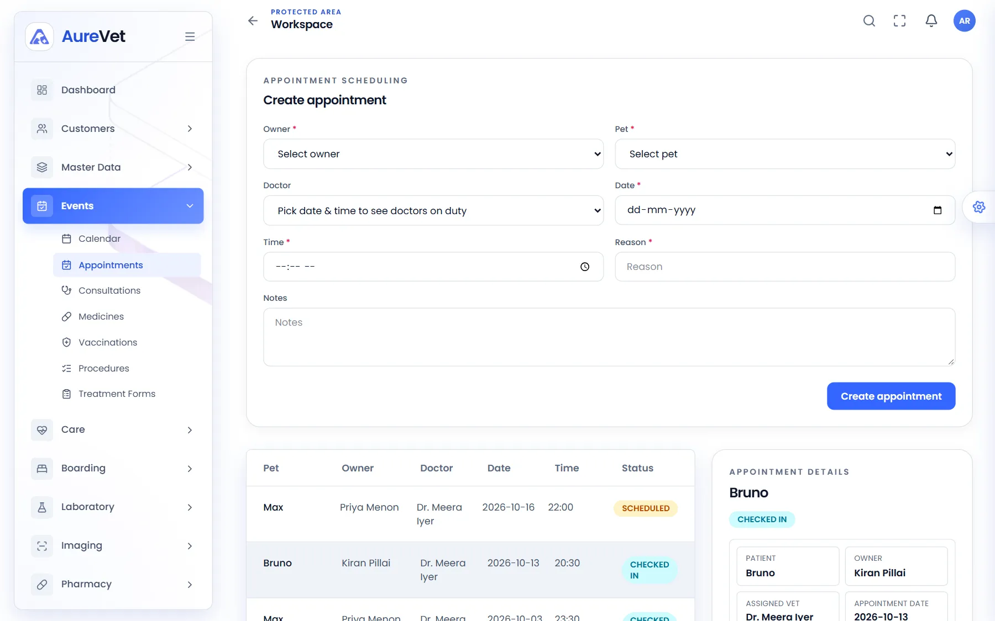Open the Select owner dropdown
Image resolution: width=995 pixels, height=621 pixels.
(433, 154)
